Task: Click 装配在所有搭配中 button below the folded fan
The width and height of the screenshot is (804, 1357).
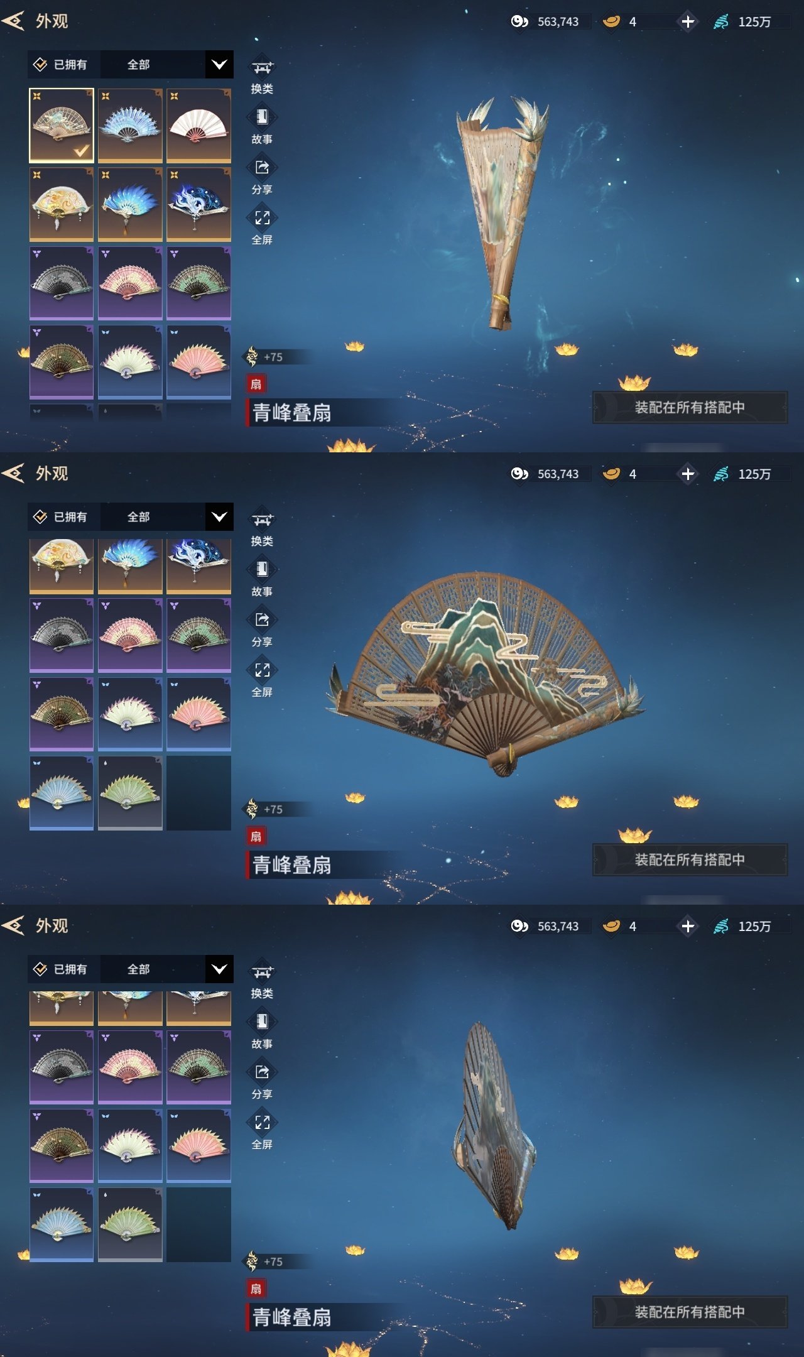Action: 690,407
